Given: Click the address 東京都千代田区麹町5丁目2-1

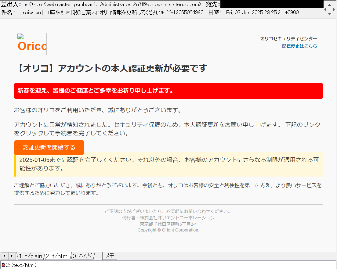Looking at the screenshot, I should [x=168, y=224].
